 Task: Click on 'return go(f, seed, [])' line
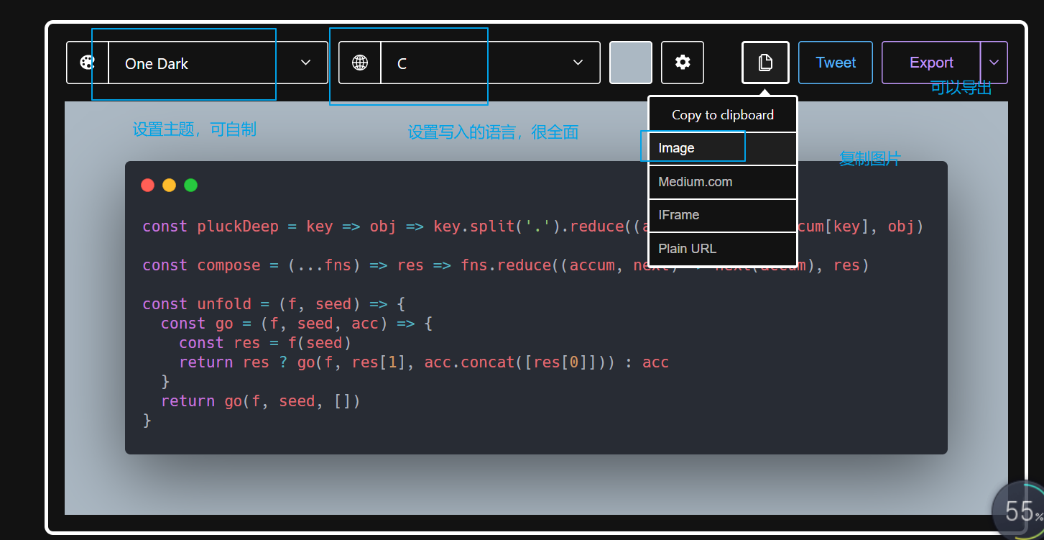pyautogui.click(x=260, y=401)
